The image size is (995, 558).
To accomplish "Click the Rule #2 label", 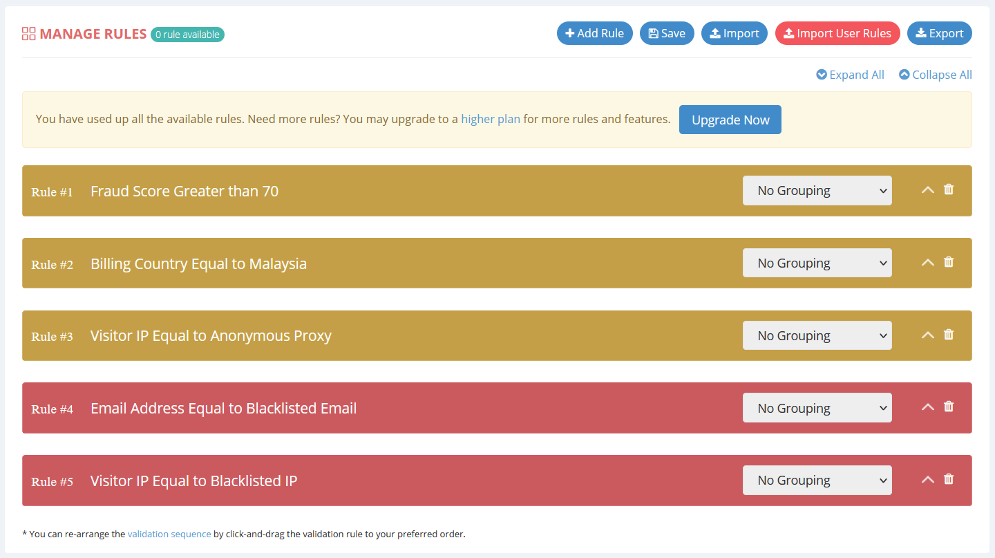I will coord(52,265).
